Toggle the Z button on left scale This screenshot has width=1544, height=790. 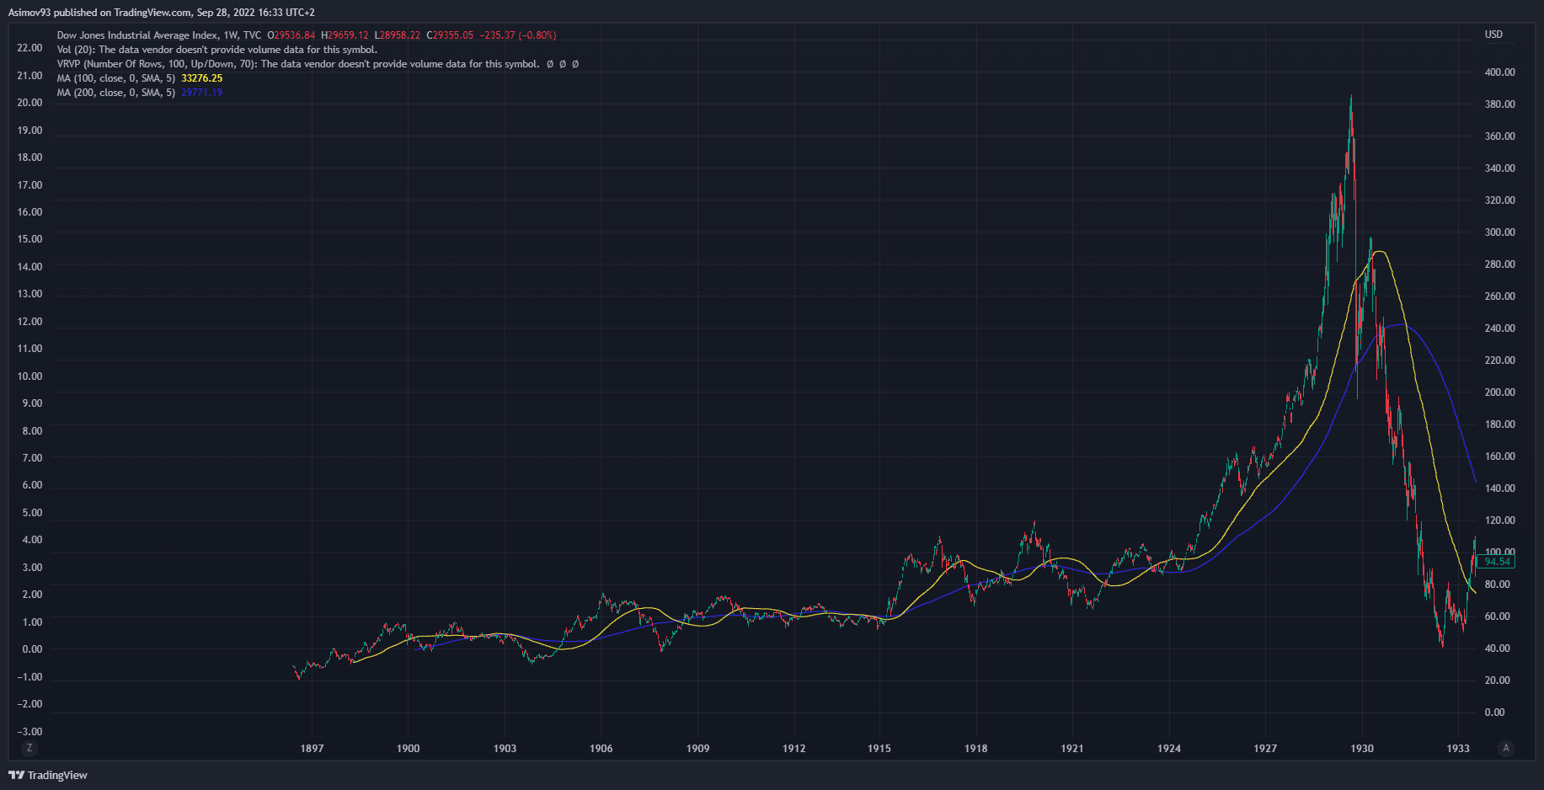29,748
